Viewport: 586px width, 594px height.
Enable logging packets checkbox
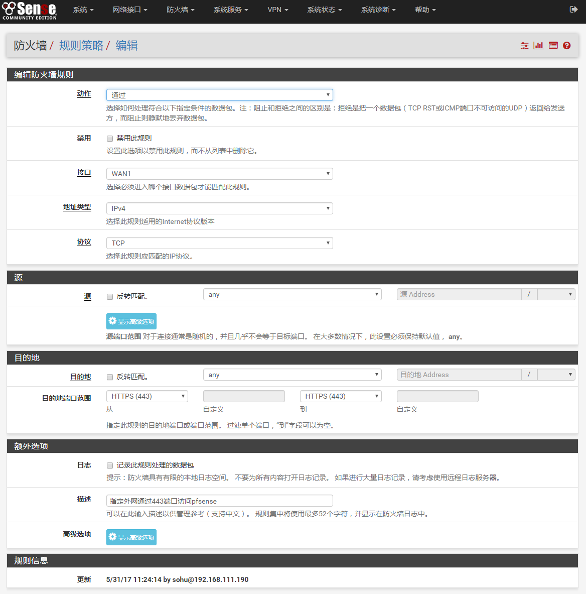tap(110, 465)
